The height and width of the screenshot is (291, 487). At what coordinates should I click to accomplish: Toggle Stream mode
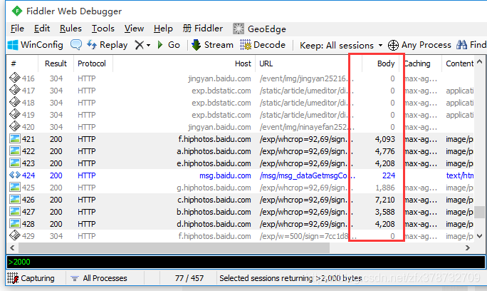pos(212,45)
